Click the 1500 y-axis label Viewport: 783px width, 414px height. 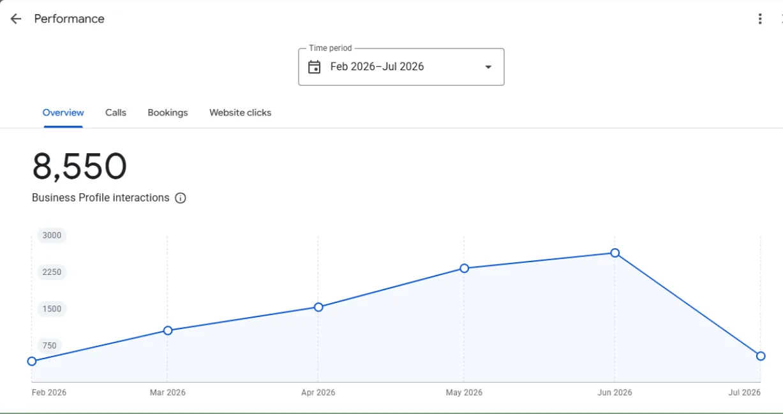click(x=52, y=309)
